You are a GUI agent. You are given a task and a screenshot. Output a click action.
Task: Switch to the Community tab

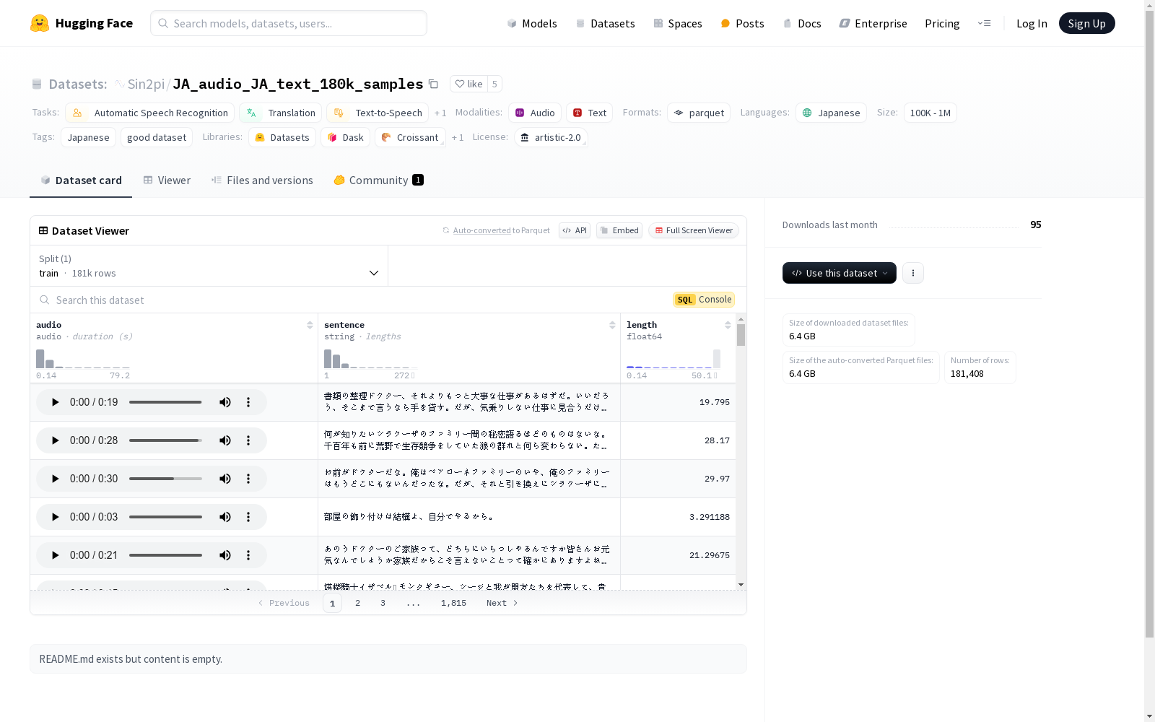[x=378, y=180]
